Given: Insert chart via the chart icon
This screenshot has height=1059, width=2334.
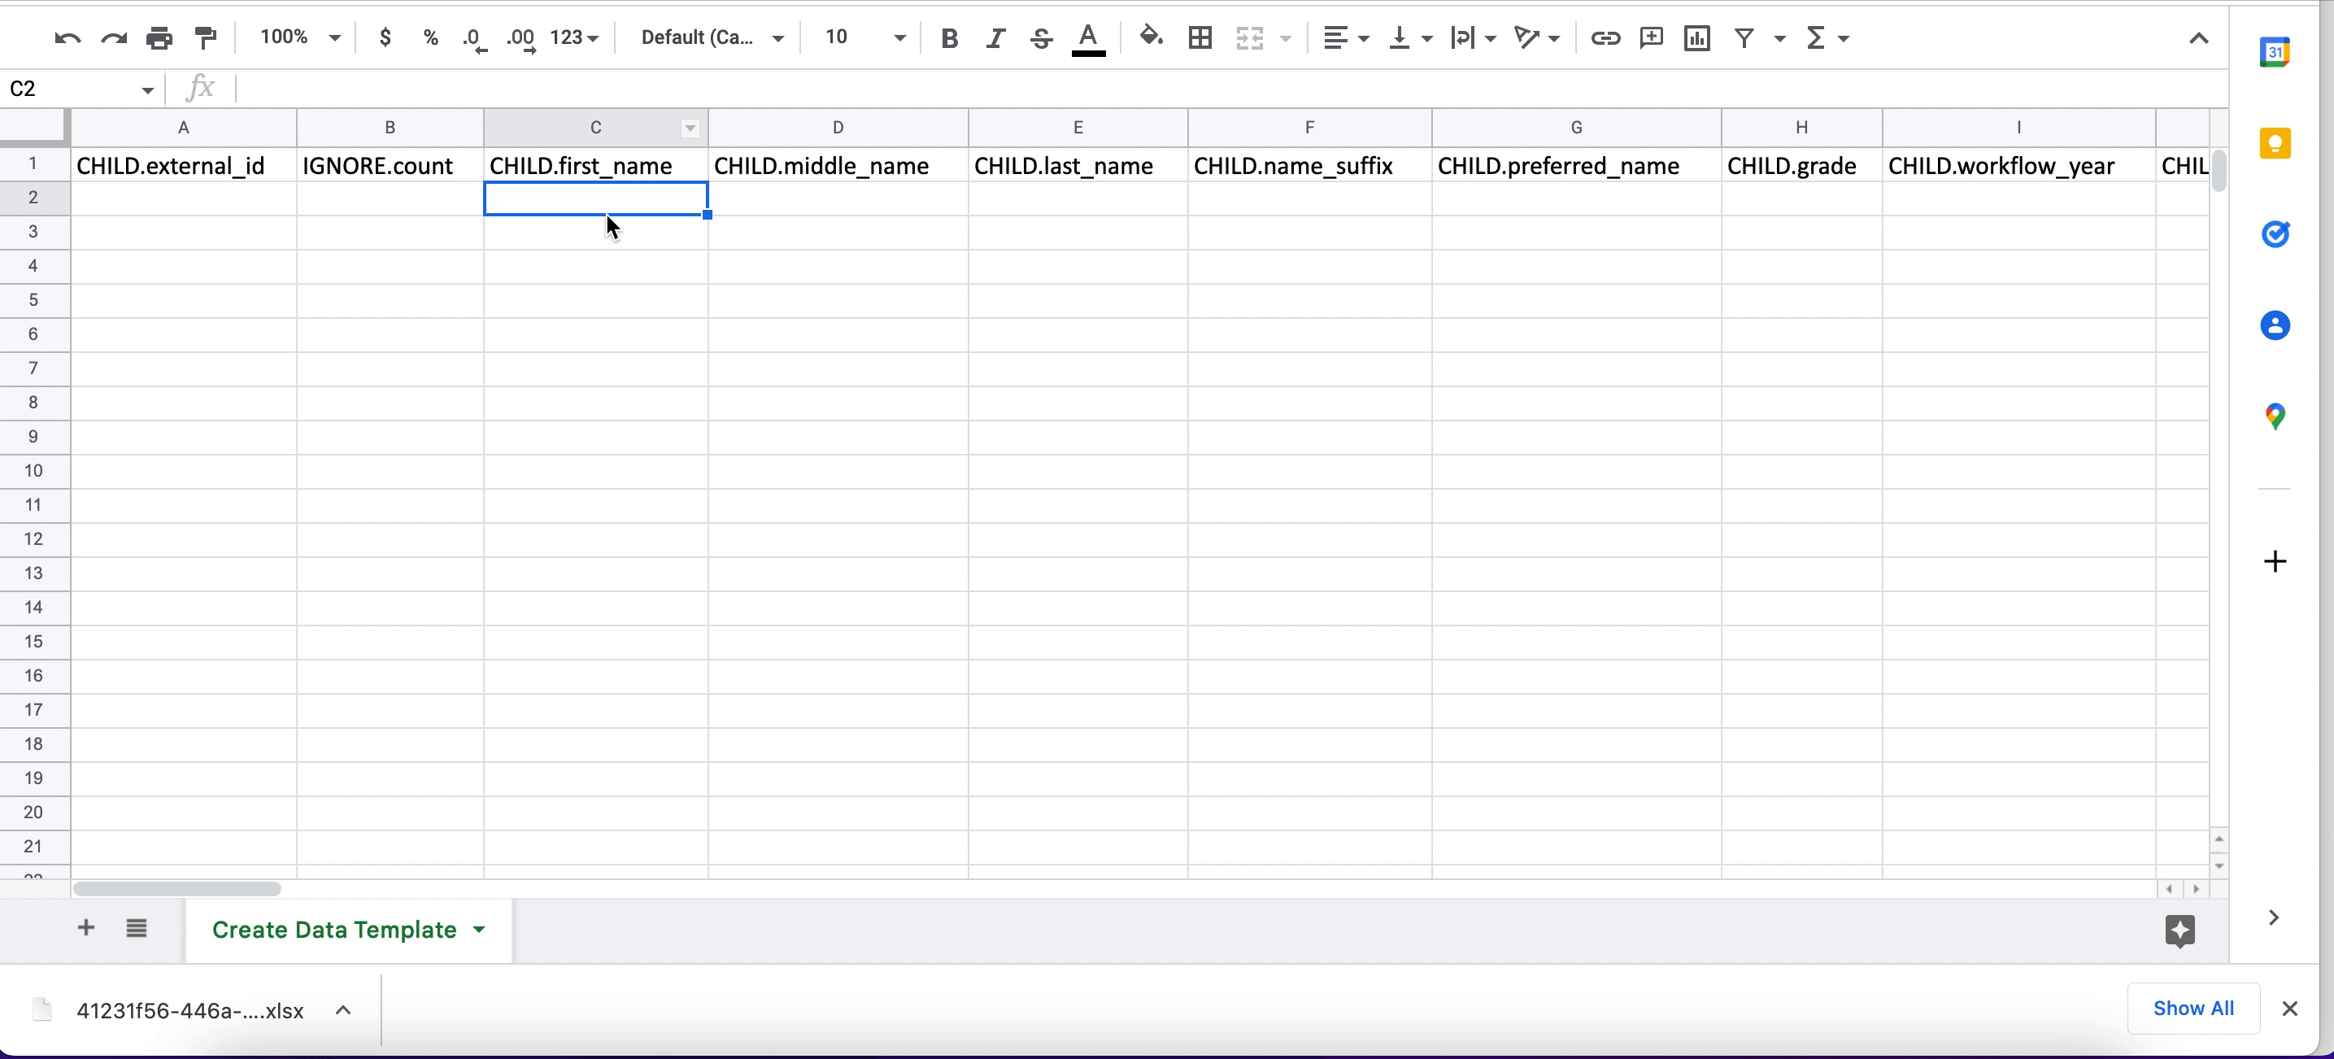Looking at the screenshot, I should click(x=1696, y=38).
